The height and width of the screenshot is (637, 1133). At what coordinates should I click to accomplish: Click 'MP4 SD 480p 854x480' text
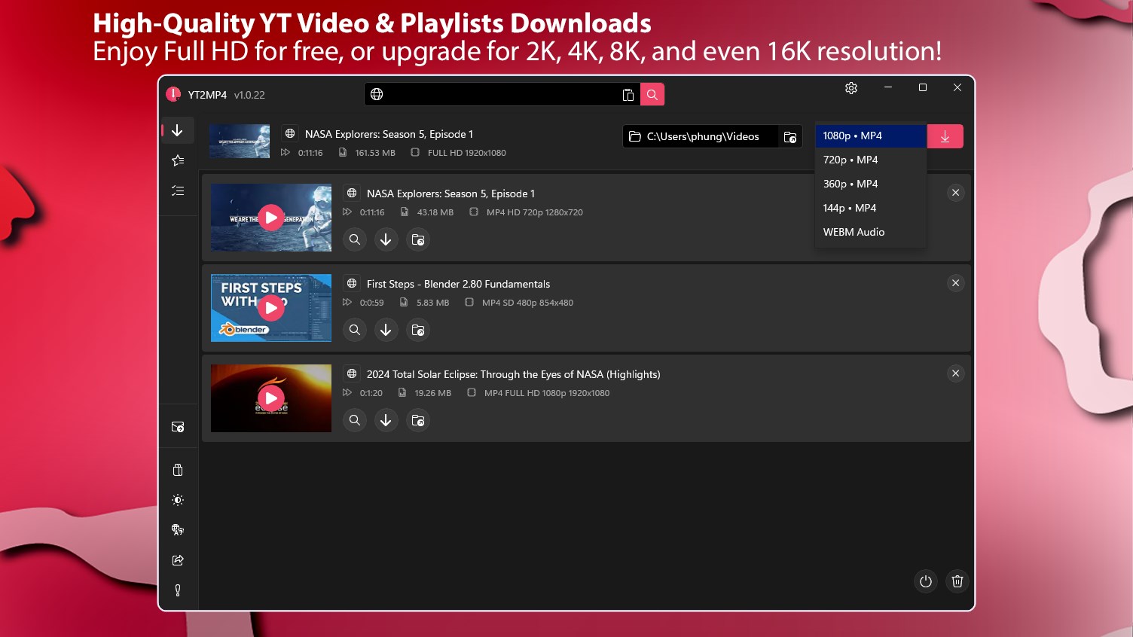[x=527, y=303]
